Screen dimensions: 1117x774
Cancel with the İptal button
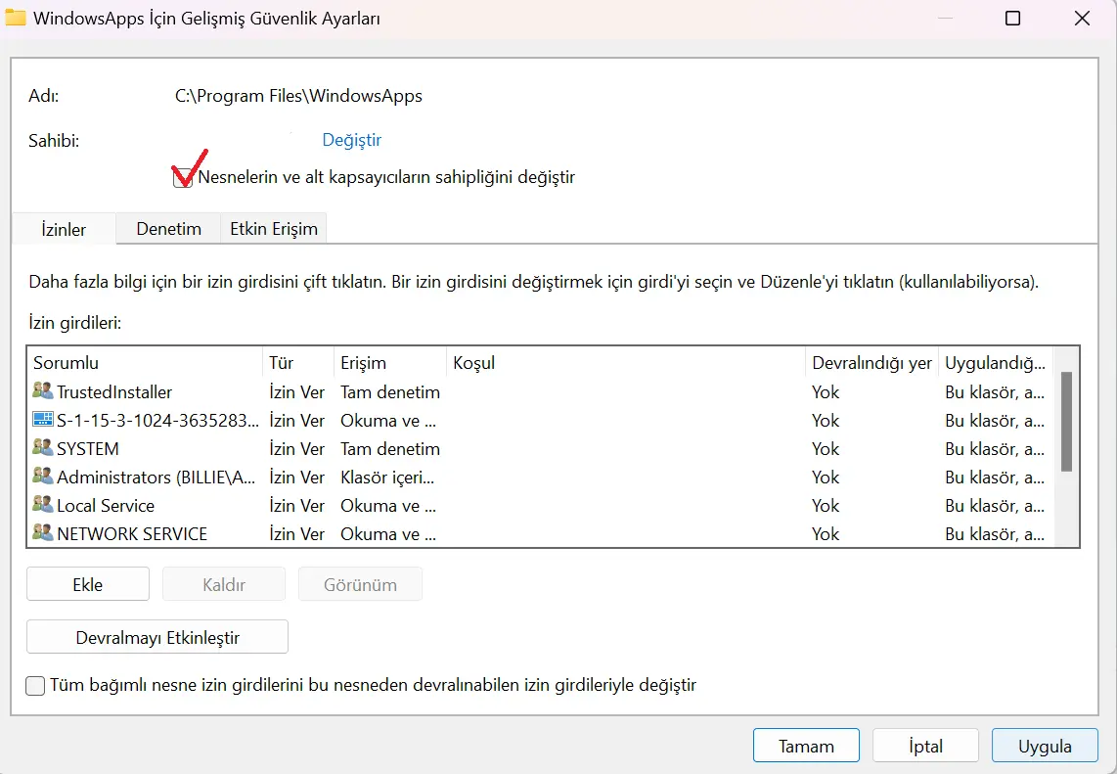925,747
